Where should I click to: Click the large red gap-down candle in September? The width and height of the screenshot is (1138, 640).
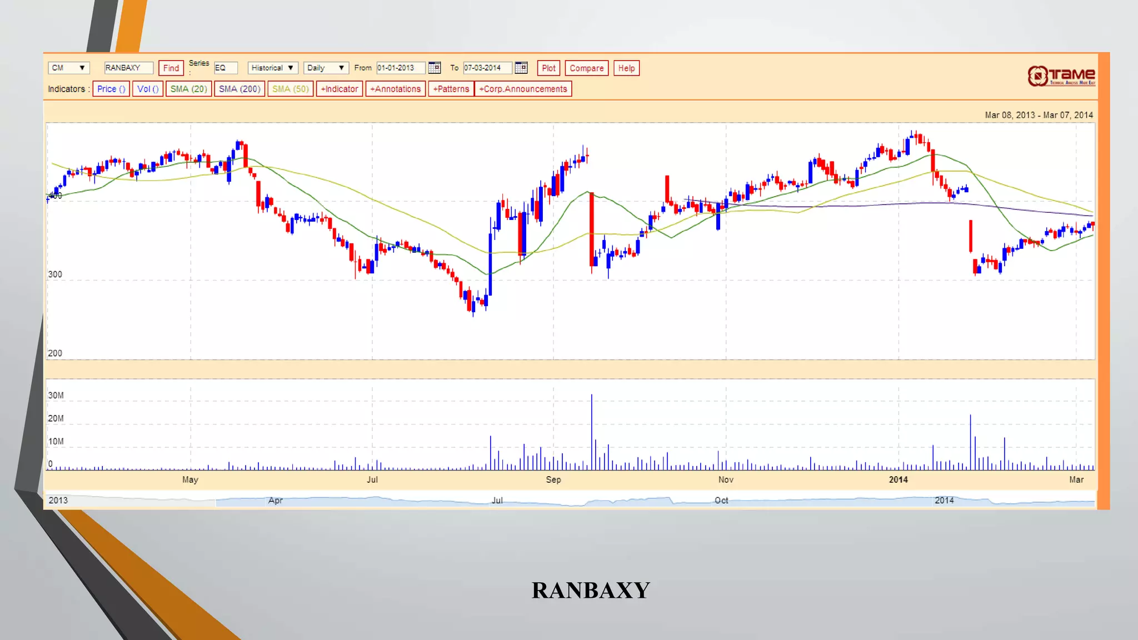[x=592, y=229]
